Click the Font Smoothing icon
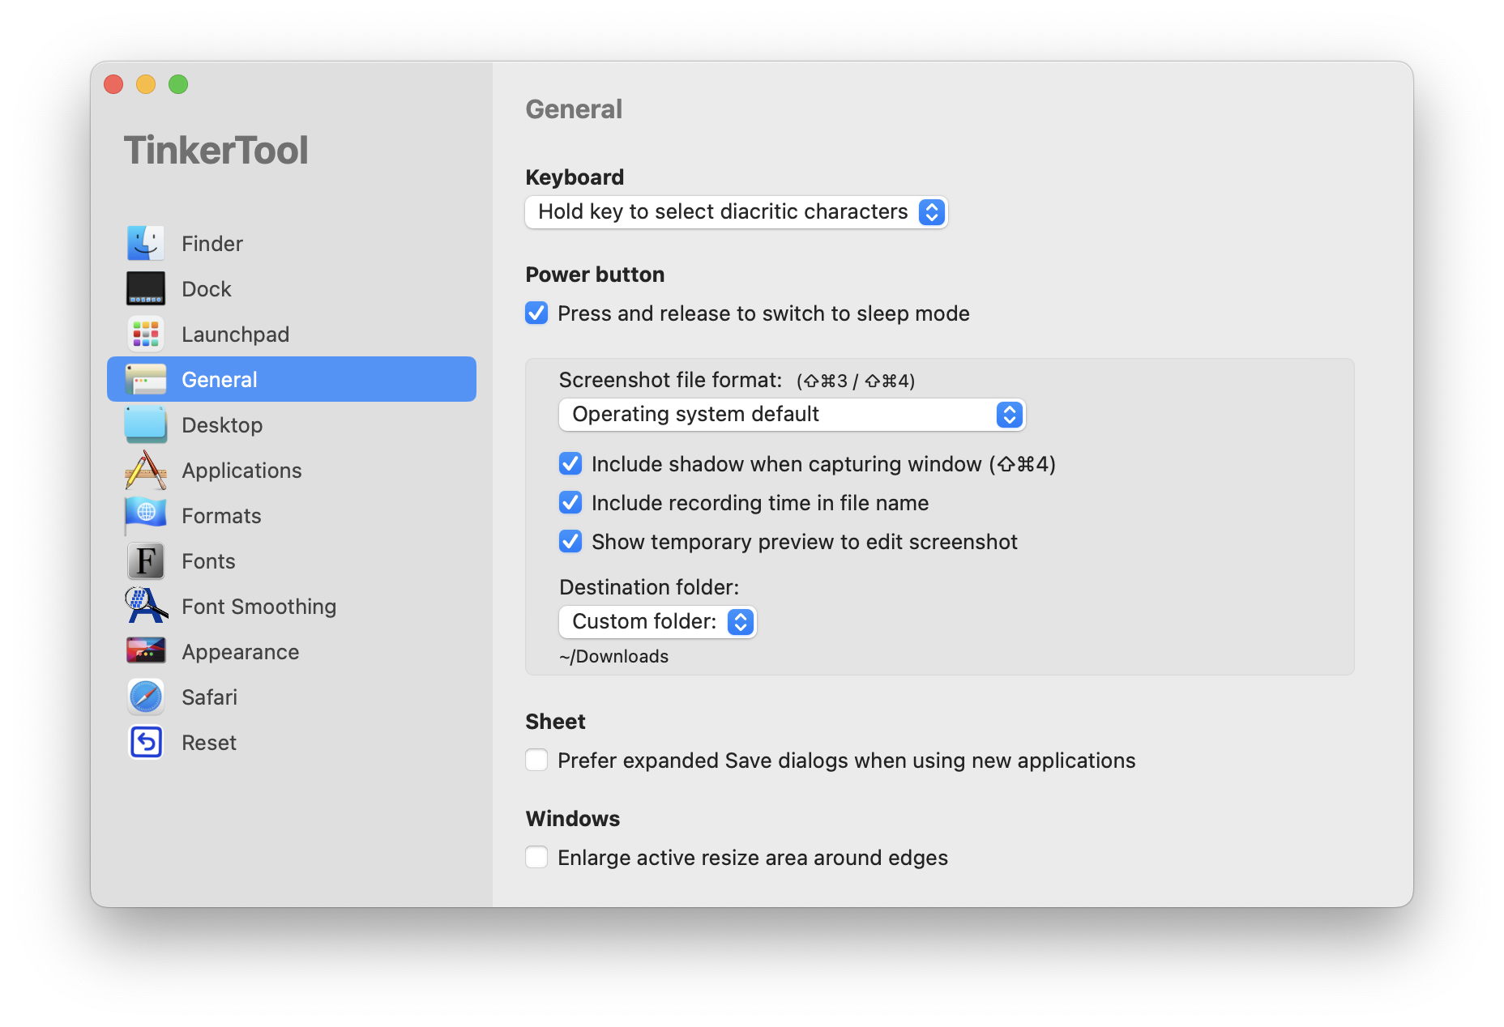This screenshot has height=1027, width=1504. pos(144,606)
